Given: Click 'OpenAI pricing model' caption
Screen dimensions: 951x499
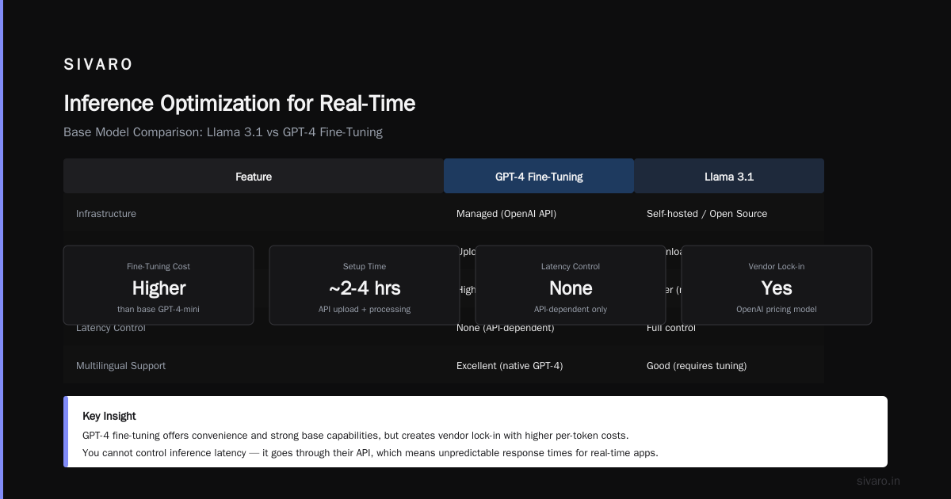Looking at the screenshot, I should [x=777, y=309].
